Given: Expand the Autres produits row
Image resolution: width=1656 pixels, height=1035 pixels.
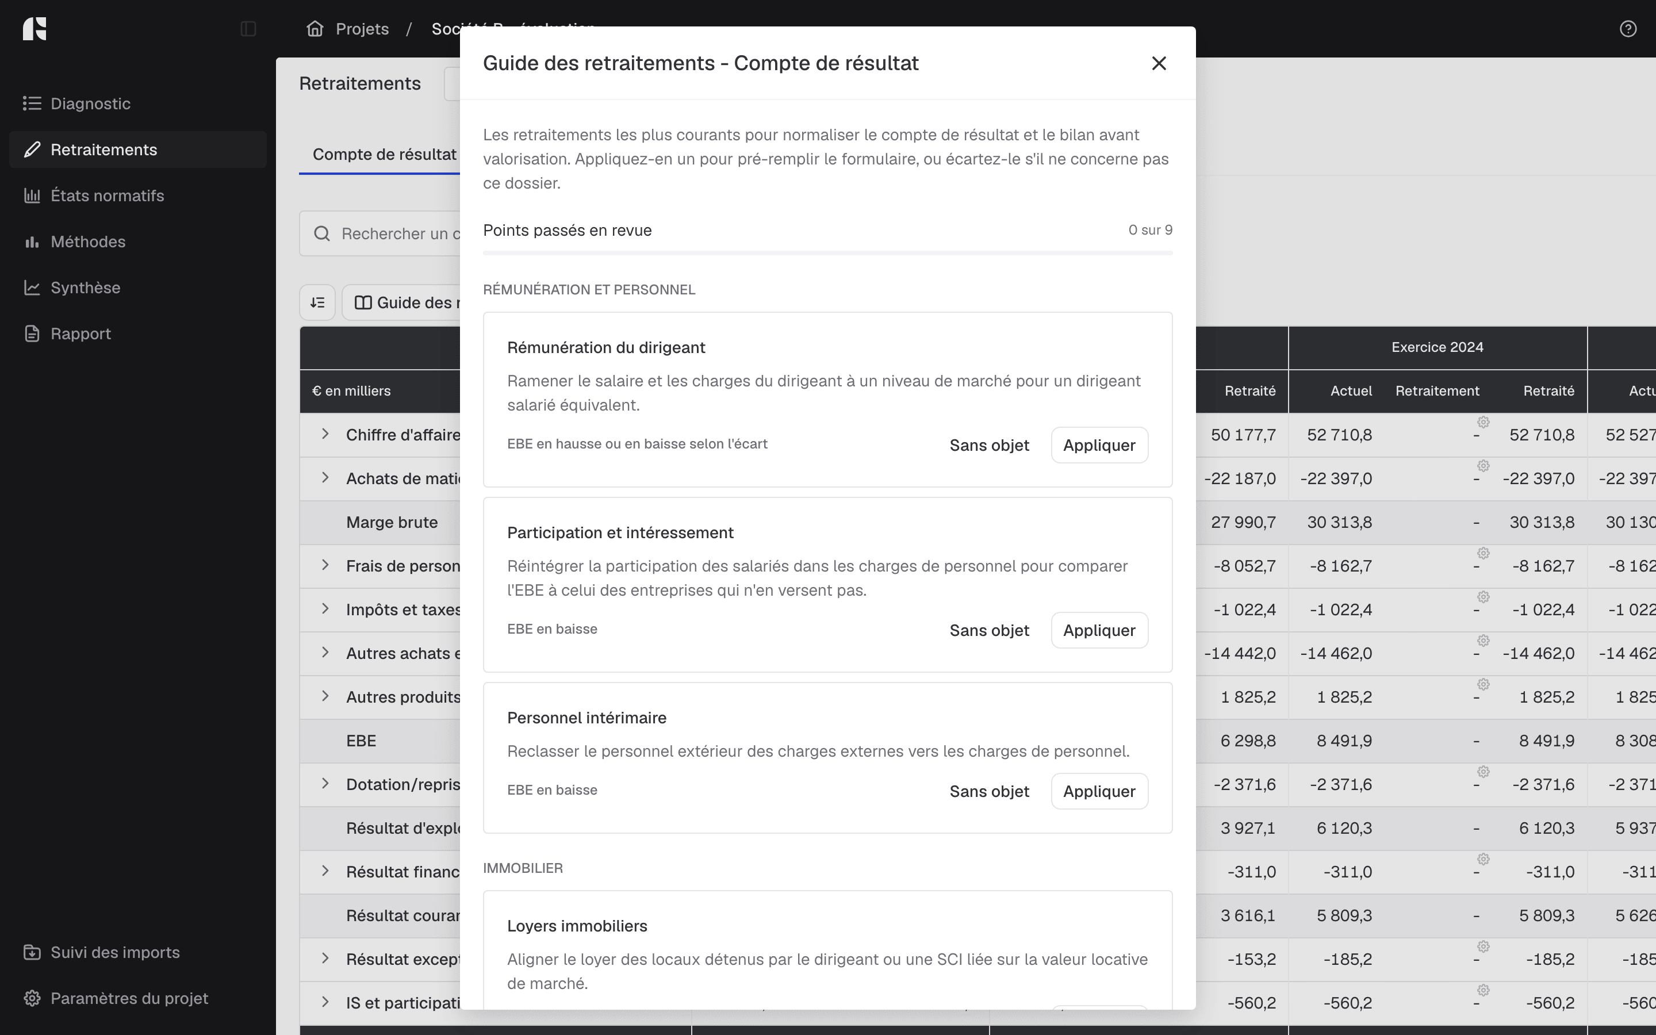Looking at the screenshot, I should [x=325, y=696].
